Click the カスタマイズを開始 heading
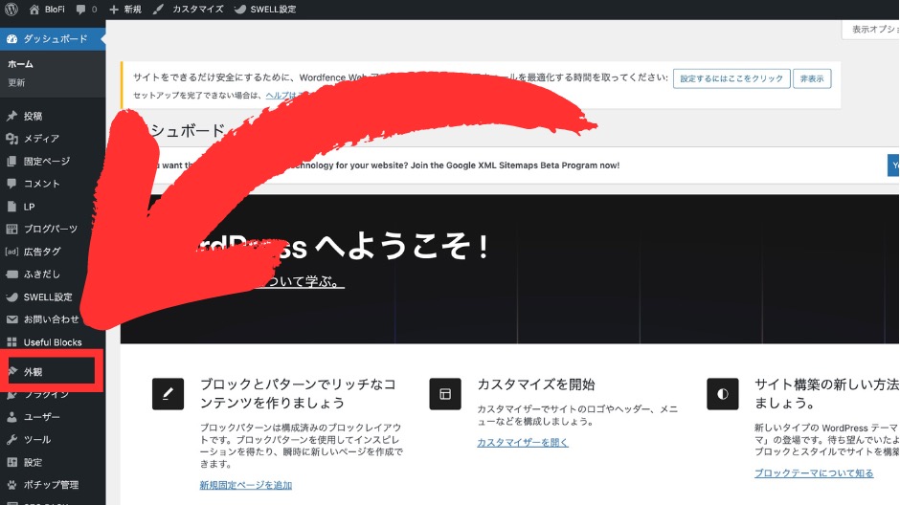Screen dimensions: 900x505 coord(536,384)
